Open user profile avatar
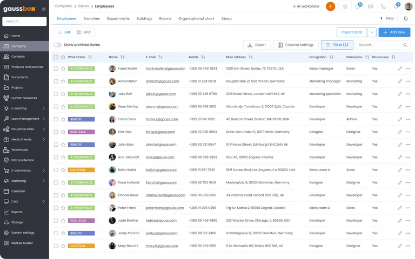The image size is (415, 259). (409, 6)
